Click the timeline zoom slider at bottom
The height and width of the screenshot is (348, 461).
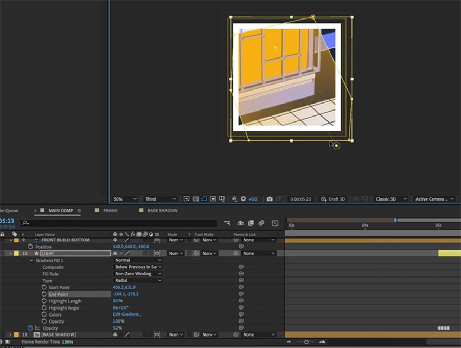306,342
